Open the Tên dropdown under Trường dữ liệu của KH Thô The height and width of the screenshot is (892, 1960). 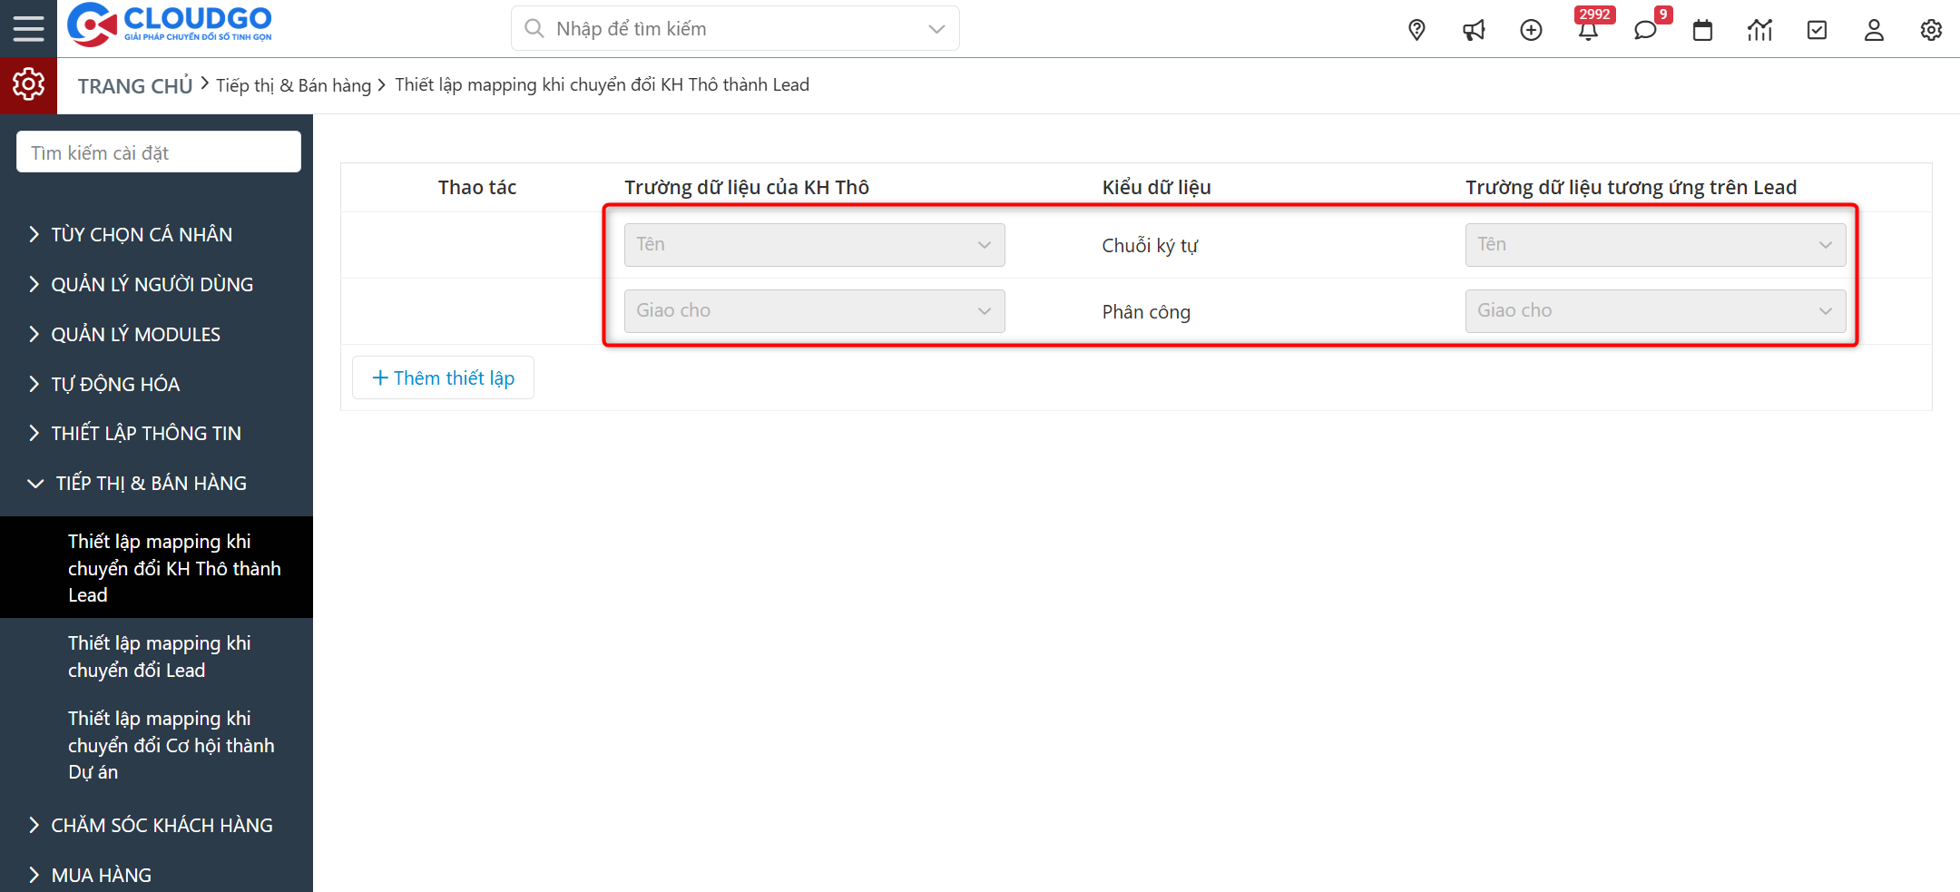click(x=813, y=244)
